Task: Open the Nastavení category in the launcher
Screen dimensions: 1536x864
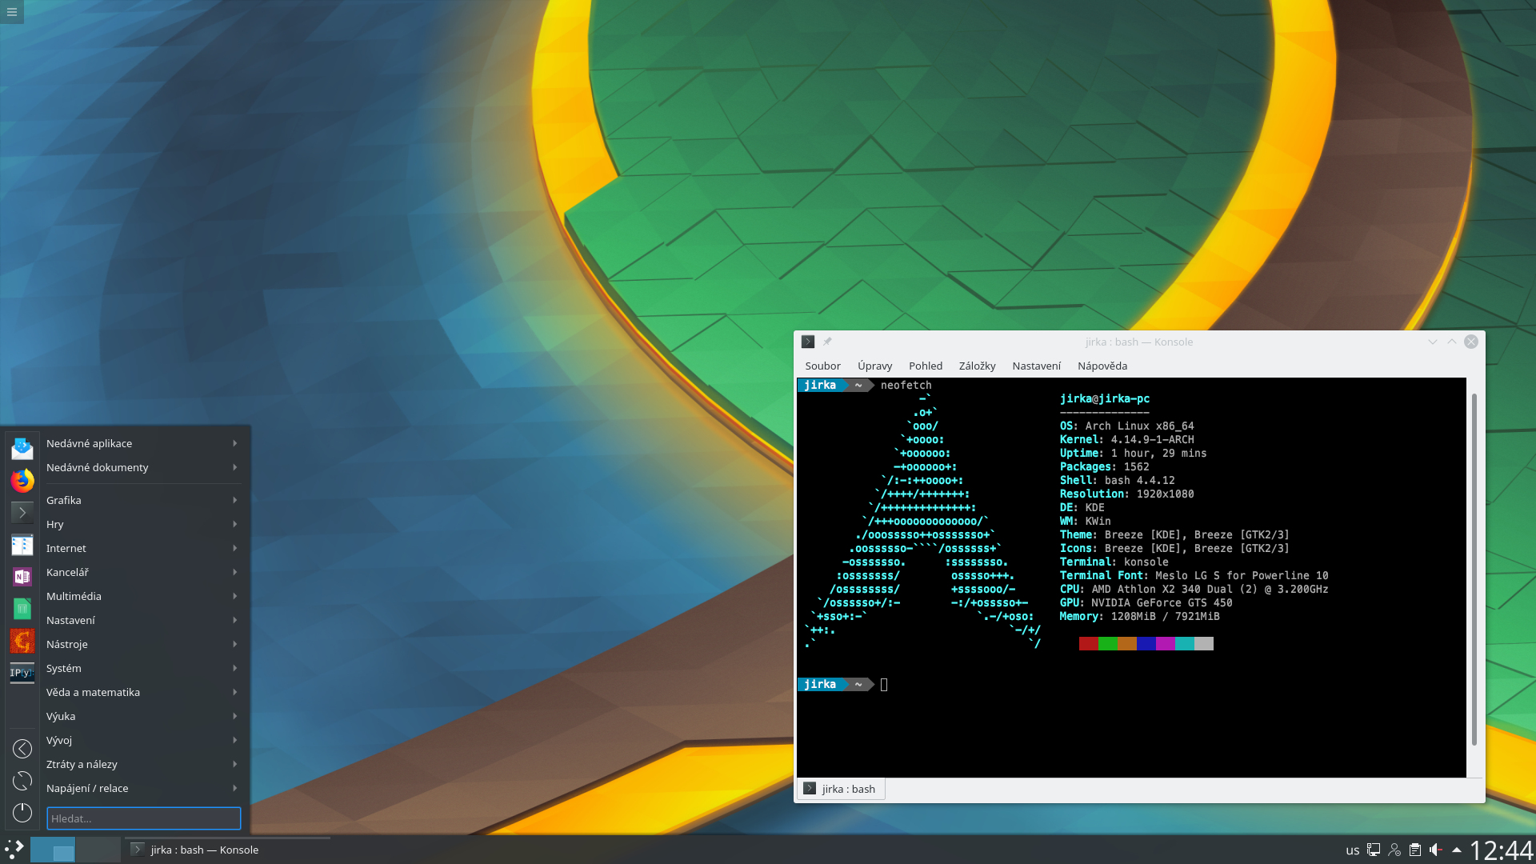Action: 143,620
